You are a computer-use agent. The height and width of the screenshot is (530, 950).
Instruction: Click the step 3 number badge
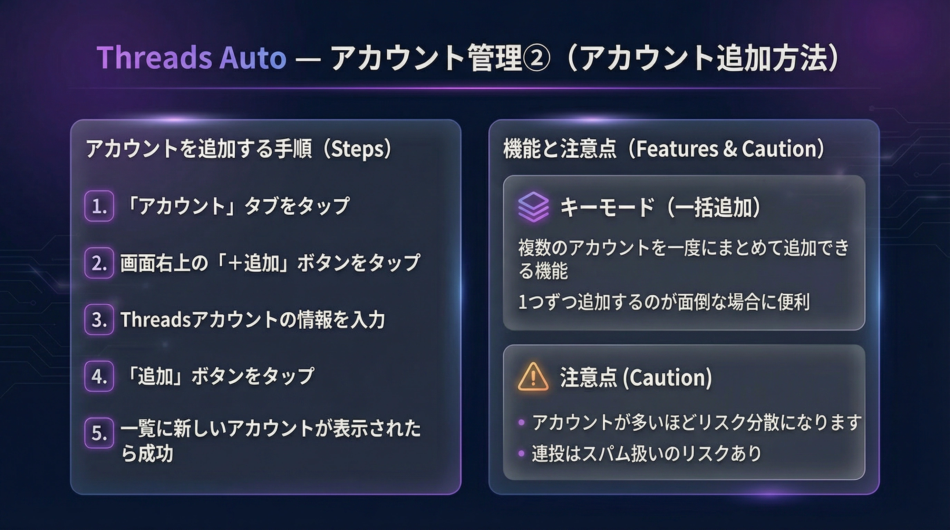click(x=99, y=319)
